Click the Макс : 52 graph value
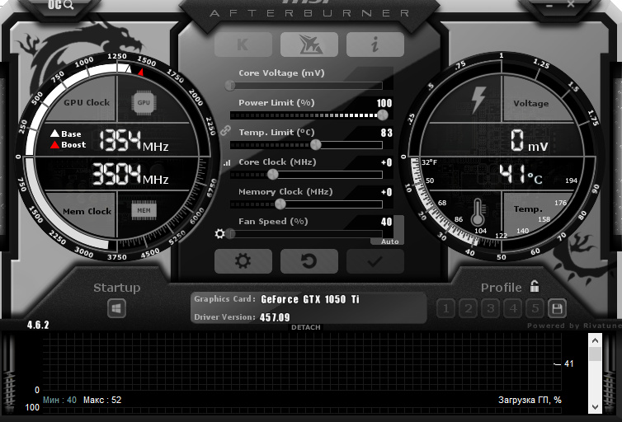The image size is (622, 422). 102,400
